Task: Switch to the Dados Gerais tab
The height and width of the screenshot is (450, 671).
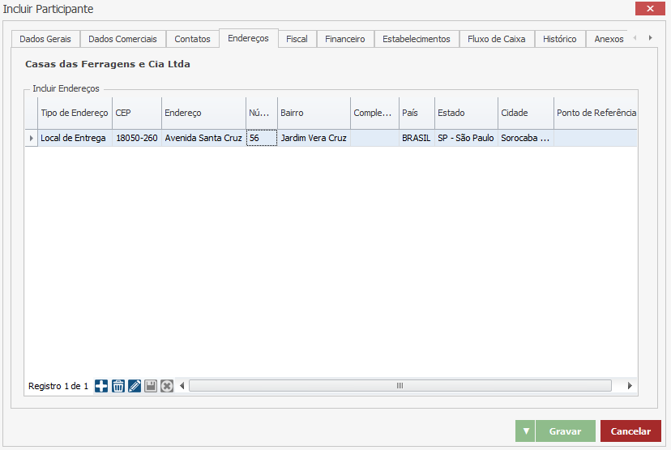Action: click(45, 39)
